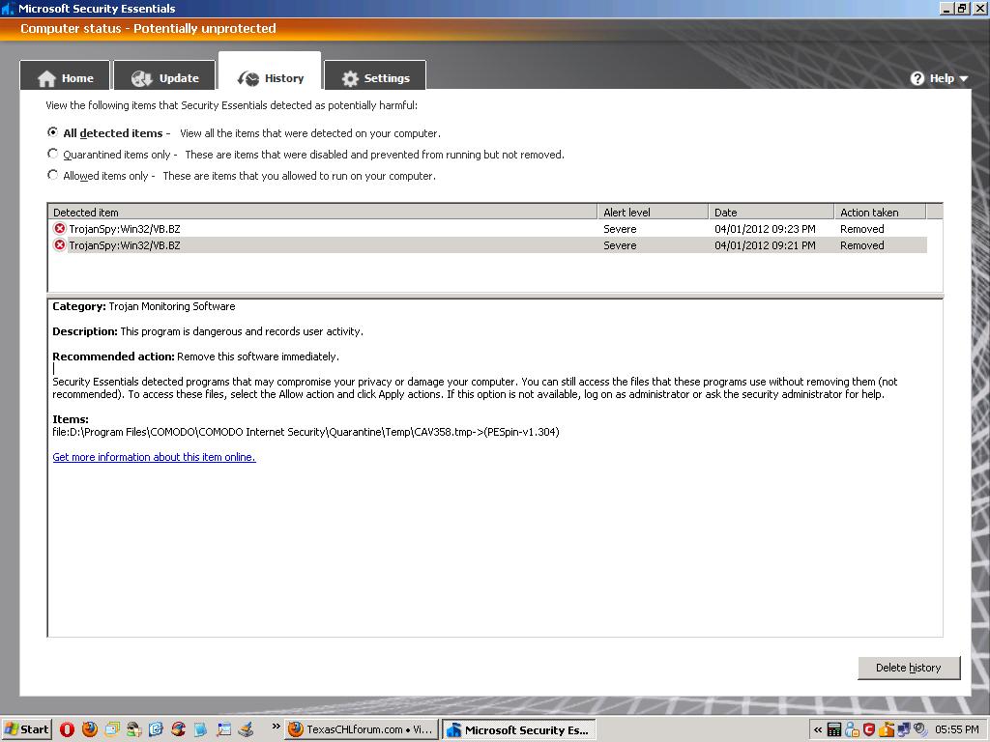Click the volume speaker tray icon
The image size is (990, 742).
[x=920, y=730]
